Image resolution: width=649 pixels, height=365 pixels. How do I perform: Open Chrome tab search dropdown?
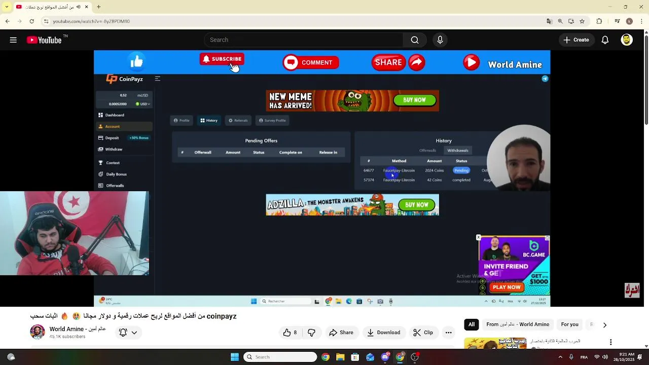[6, 7]
